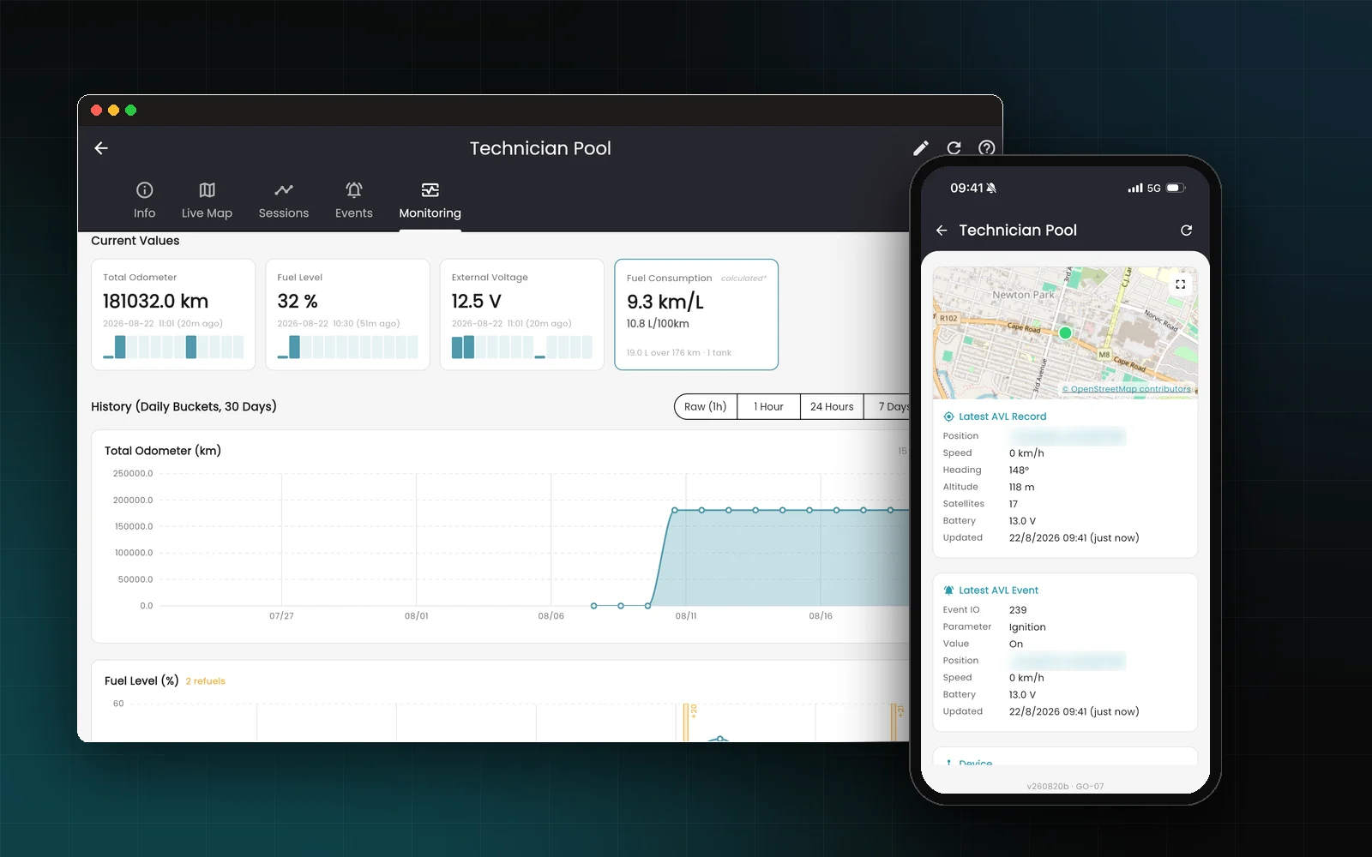
Task: Select the Total Odometer card
Action: coord(173,315)
